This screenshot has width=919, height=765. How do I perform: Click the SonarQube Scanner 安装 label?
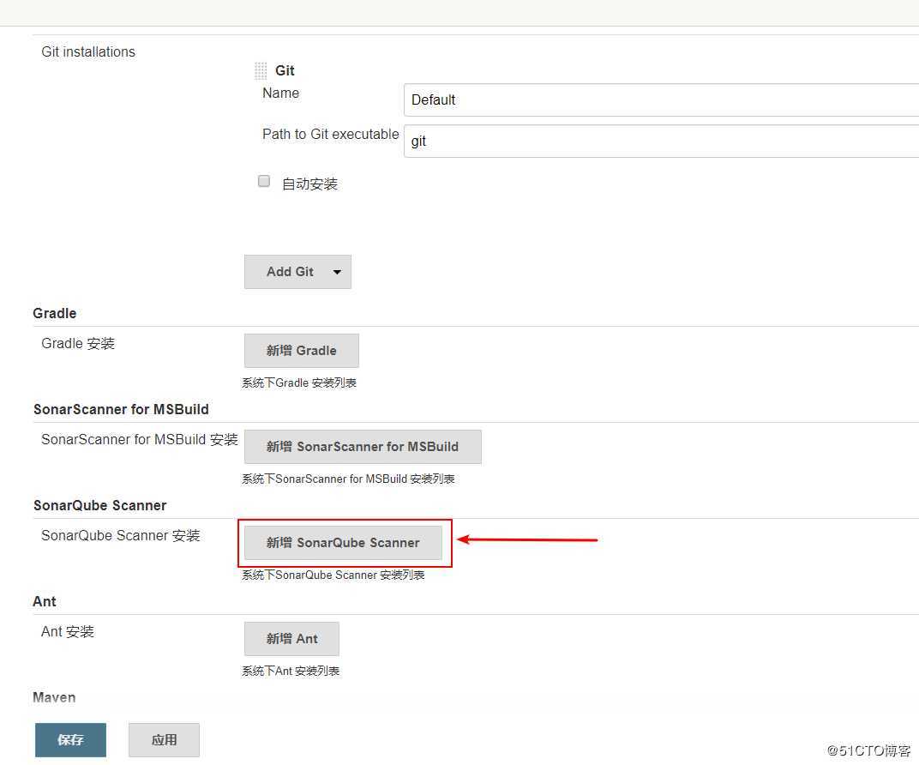coord(121,536)
